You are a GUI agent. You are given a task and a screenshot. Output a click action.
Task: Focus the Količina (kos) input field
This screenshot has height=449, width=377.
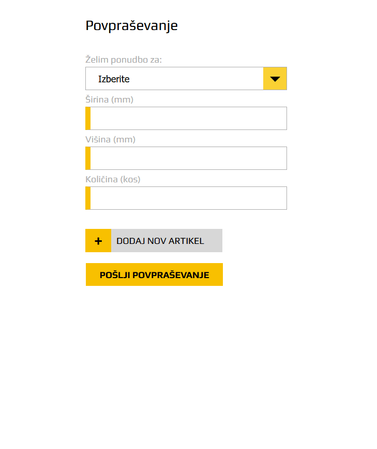[x=186, y=198]
